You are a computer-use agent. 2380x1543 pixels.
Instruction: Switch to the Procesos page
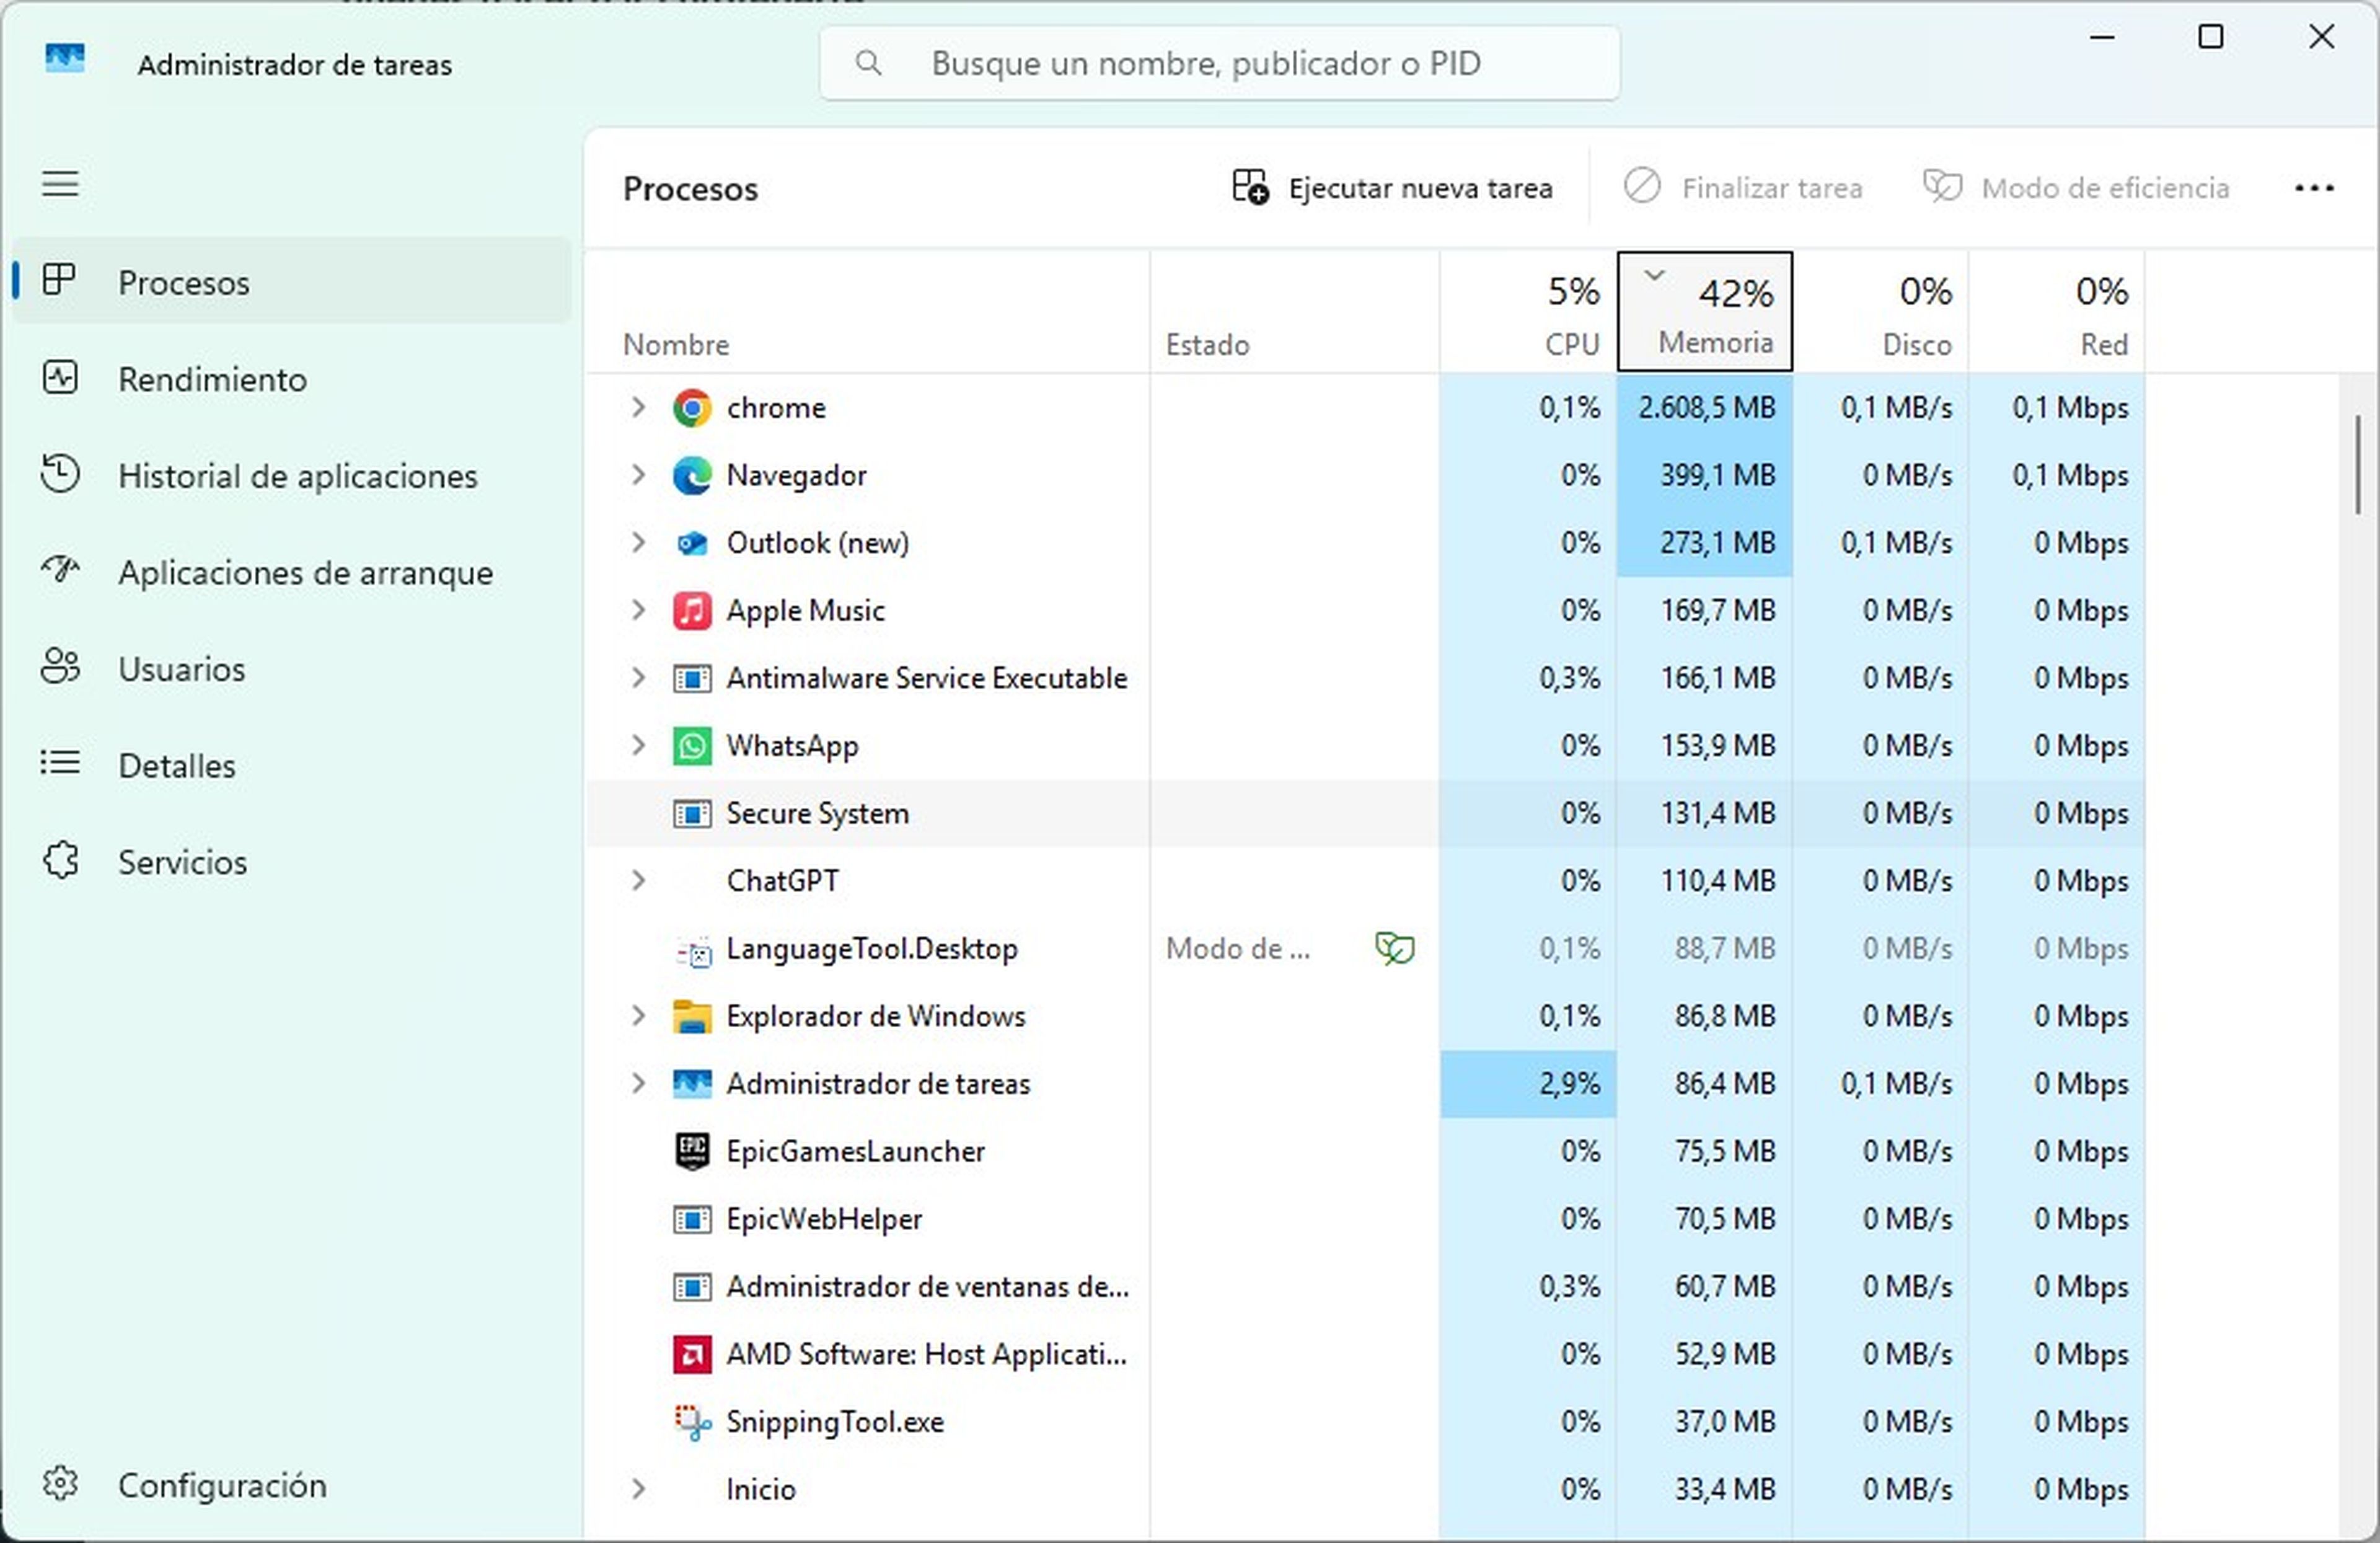pyautogui.click(x=292, y=282)
